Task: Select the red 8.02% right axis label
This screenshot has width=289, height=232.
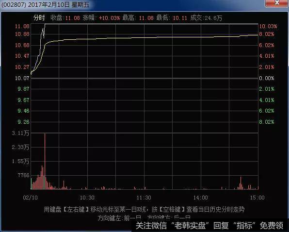Action: pyautogui.click(x=267, y=34)
